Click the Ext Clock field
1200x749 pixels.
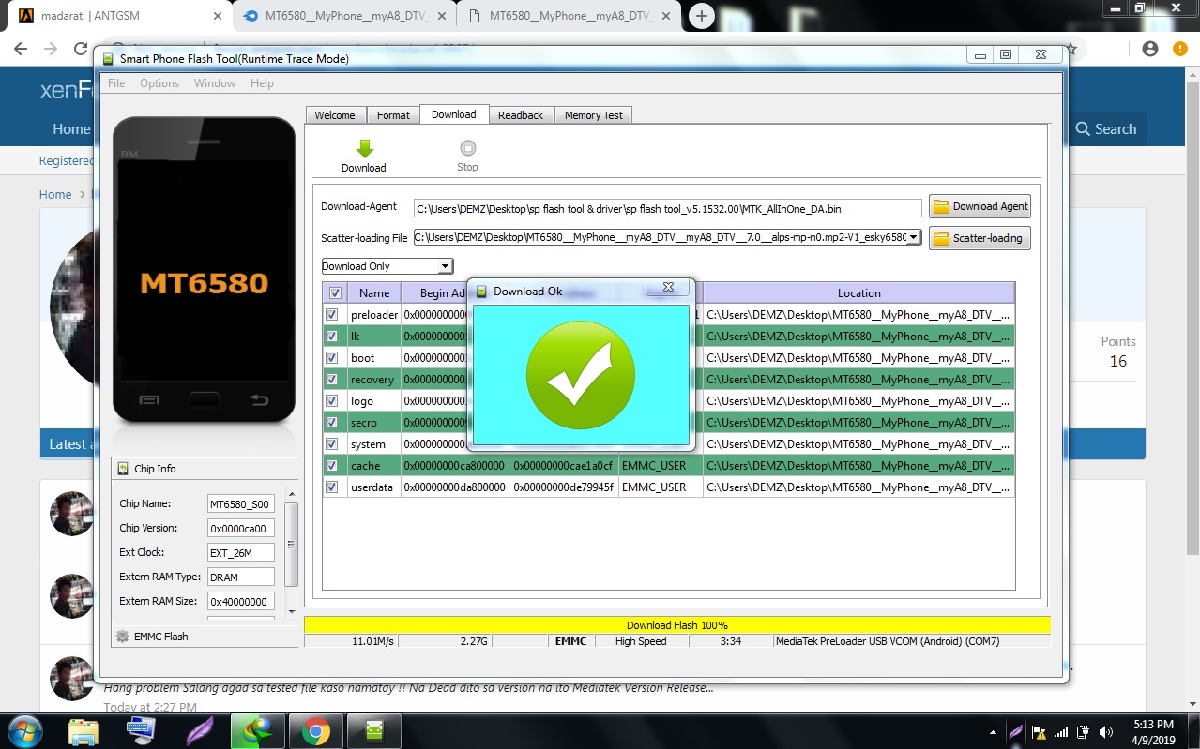241,552
